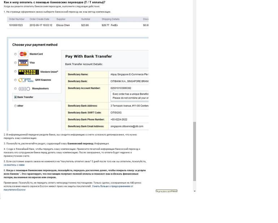Viewport: 278px width, 223px height.
Task: Click the 'Order Create Date' column header
Action: (39, 19)
